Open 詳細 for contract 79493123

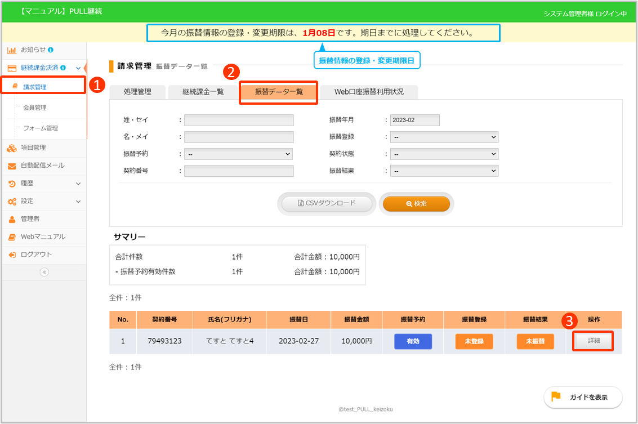click(594, 341)
